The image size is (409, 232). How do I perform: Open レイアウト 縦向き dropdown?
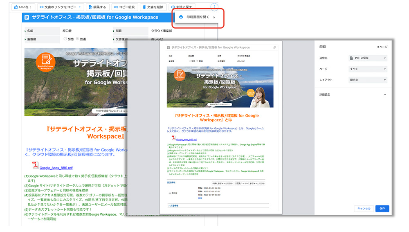(368, 80)
